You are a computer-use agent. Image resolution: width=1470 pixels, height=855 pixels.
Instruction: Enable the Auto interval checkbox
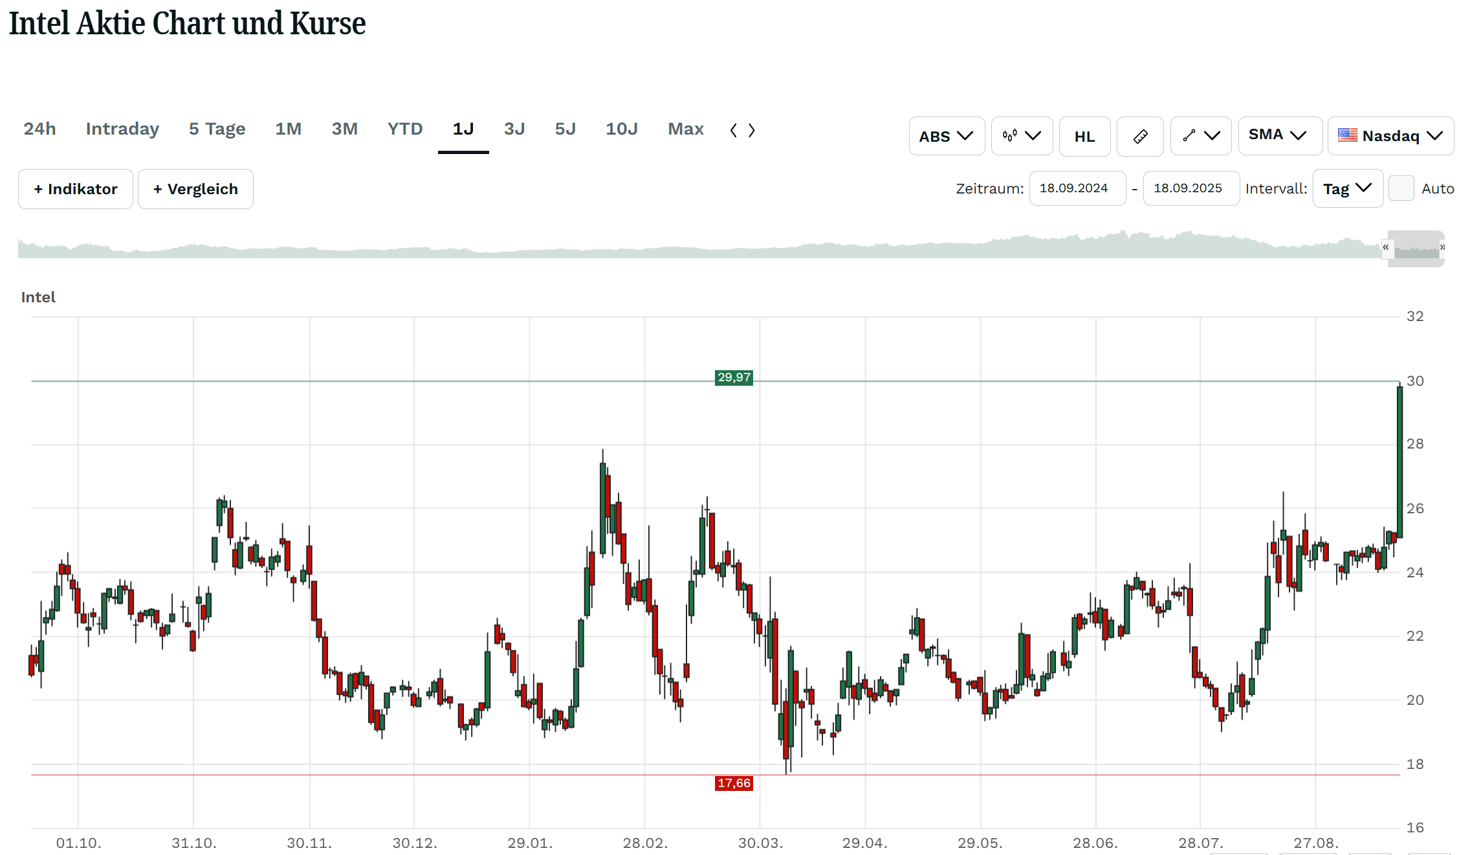pyautogui.click(x=1401, y=188)
